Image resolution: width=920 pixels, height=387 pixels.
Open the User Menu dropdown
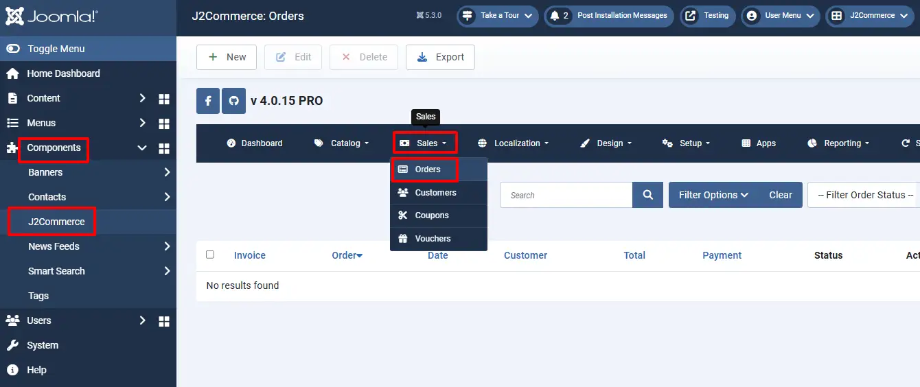click(780, 16)
